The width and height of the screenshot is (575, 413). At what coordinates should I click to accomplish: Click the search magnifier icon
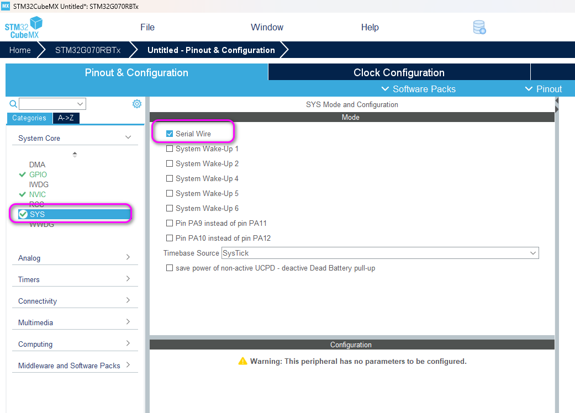click(13, 104)
